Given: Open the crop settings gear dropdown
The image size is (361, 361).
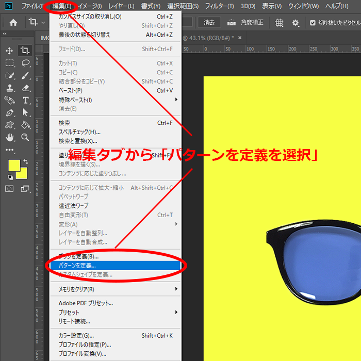Looking at the screenshot, I should point(296,23).
